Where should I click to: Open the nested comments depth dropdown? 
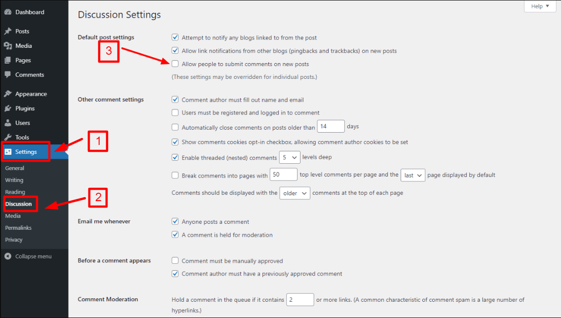[290, 157]
